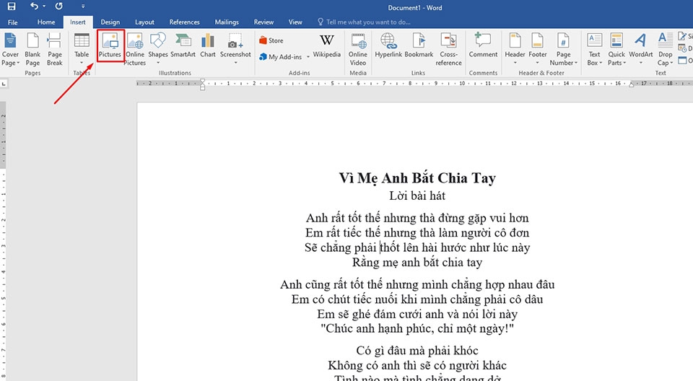Screen dimensions: 693x381
Task: Click the Pictures button
Action: tap(110, 46)
